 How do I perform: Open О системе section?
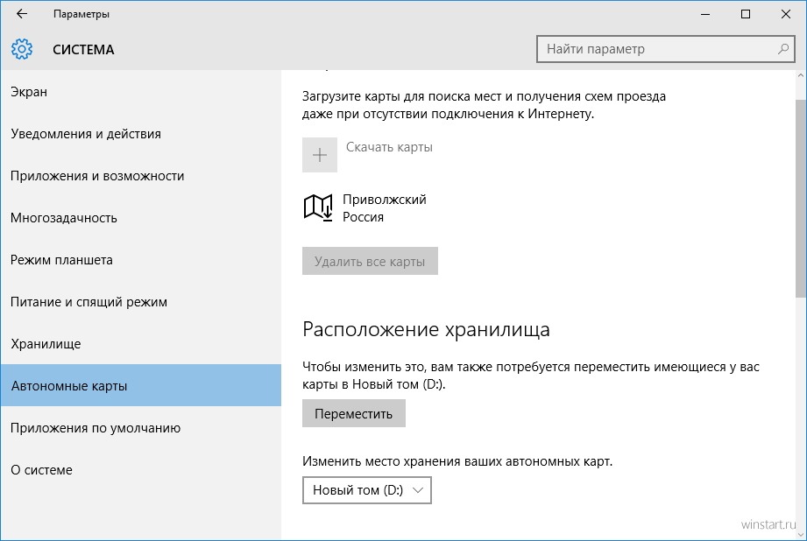coord(140,470)
